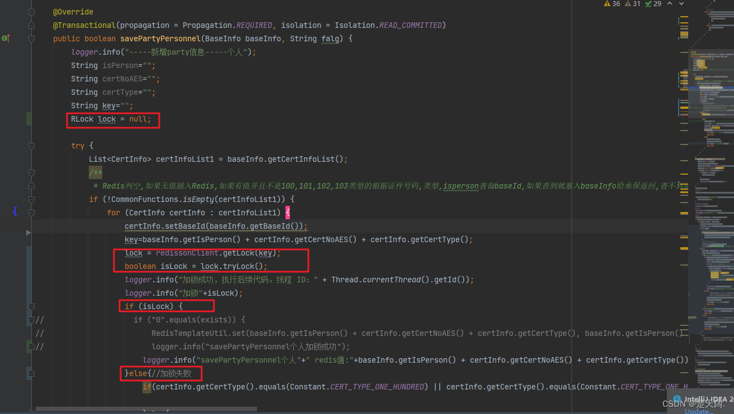The height and width of the screenshot is (414, 734).
Task: Click the "certNoAES" variable declaration
Action: click(122, 79)
